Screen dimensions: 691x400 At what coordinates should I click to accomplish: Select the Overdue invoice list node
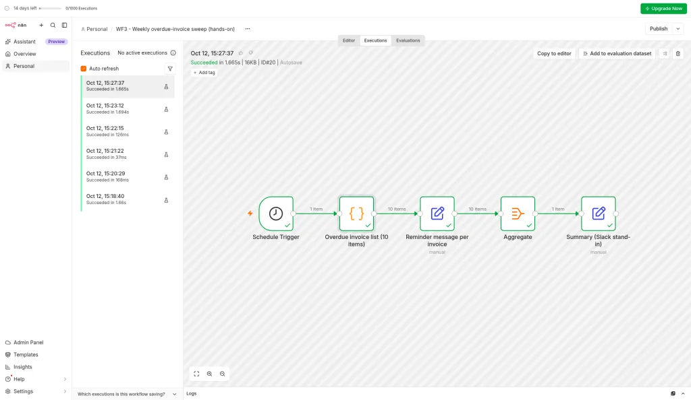(x=356, y=213)
